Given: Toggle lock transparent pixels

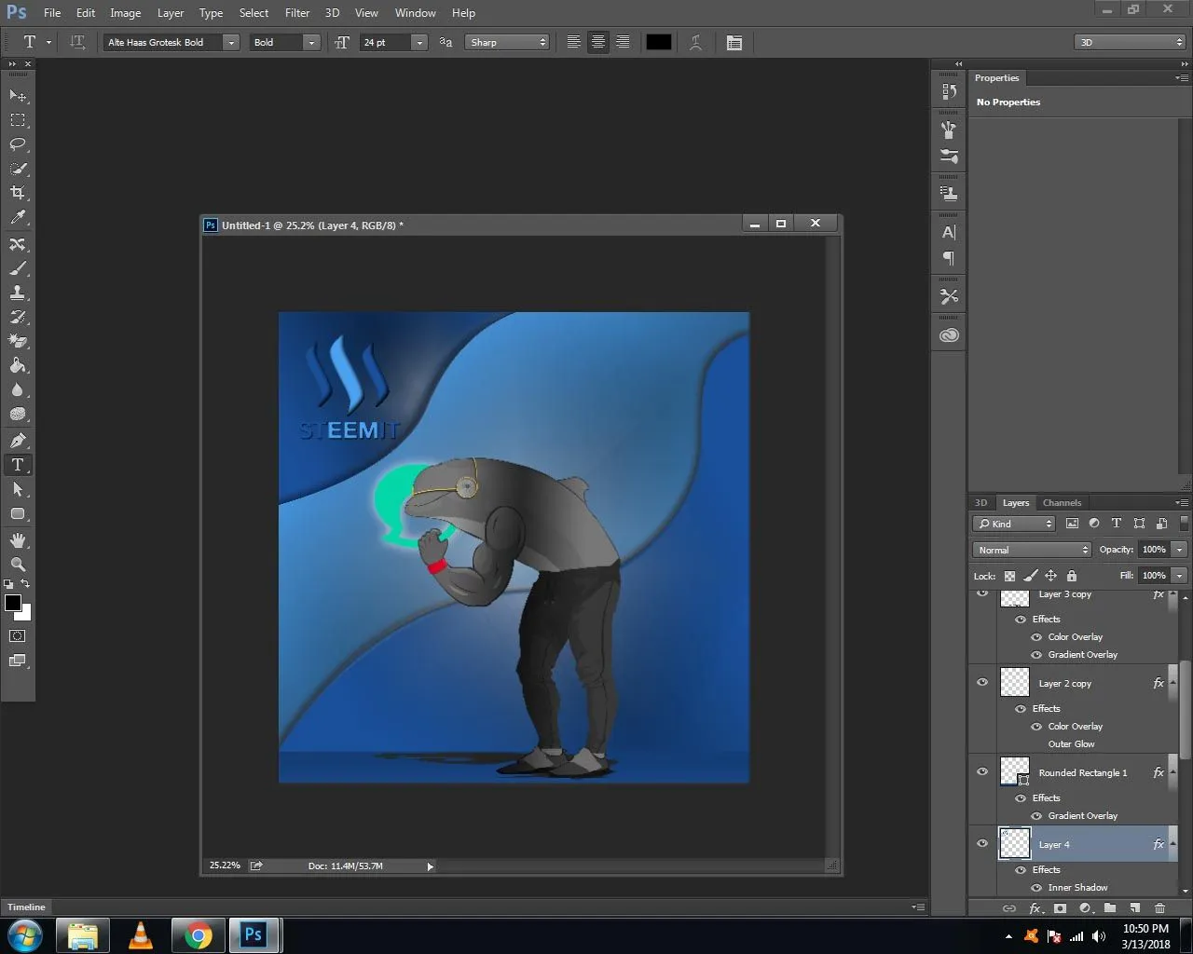Looking at the screenshot, I should (1009, 576).
